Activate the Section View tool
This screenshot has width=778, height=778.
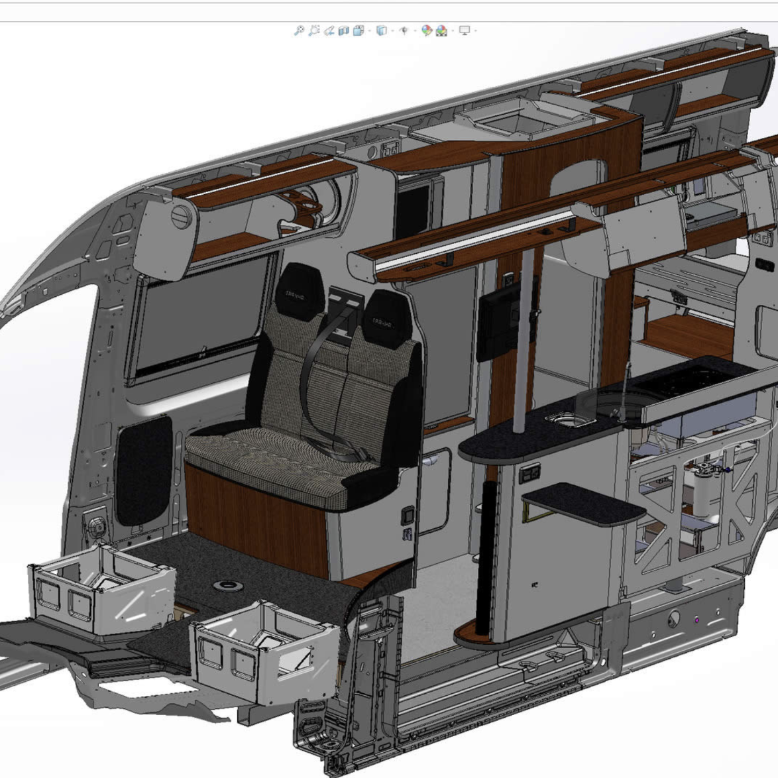[x=343, y=30]
